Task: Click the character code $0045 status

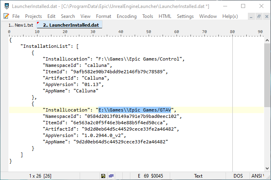Action: (x=157, y=176)
